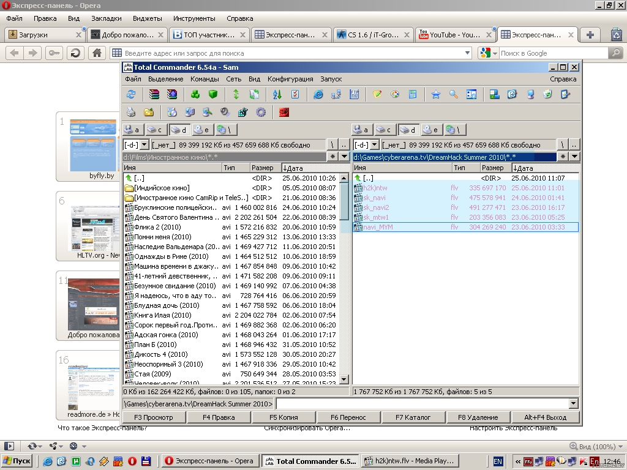This screenshot has height=470, width=627.
Task: Select drive e in right panel
Action: 432,130
